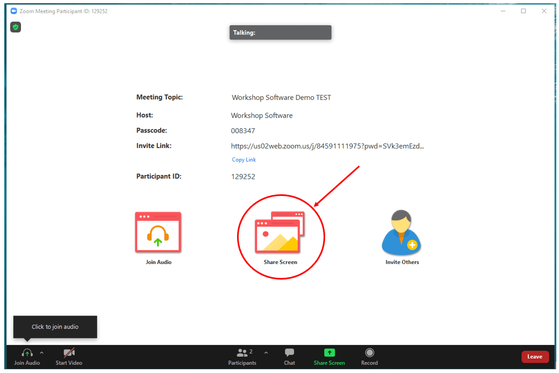
Task: Leave the meeting with the red button
Action: pos(535,356)
